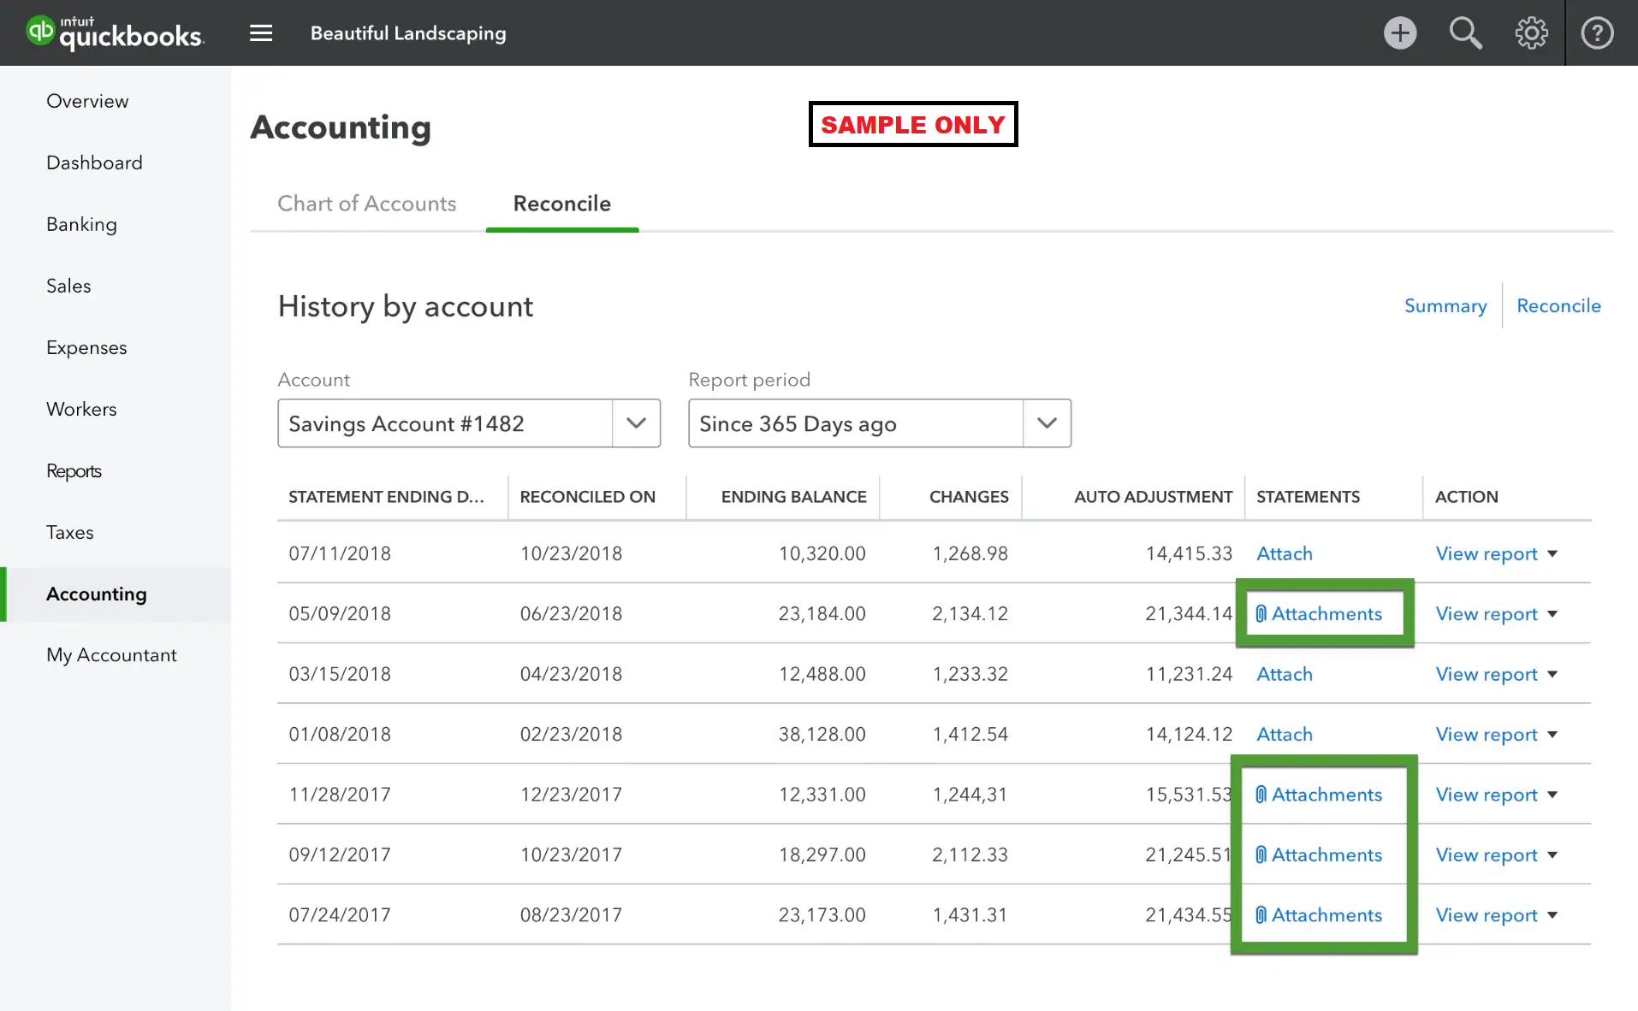Image resolution: width=1638 pixels, height=1011 pixels.
Task: View report for 07/11/2018 statement
Action: 1487,554
